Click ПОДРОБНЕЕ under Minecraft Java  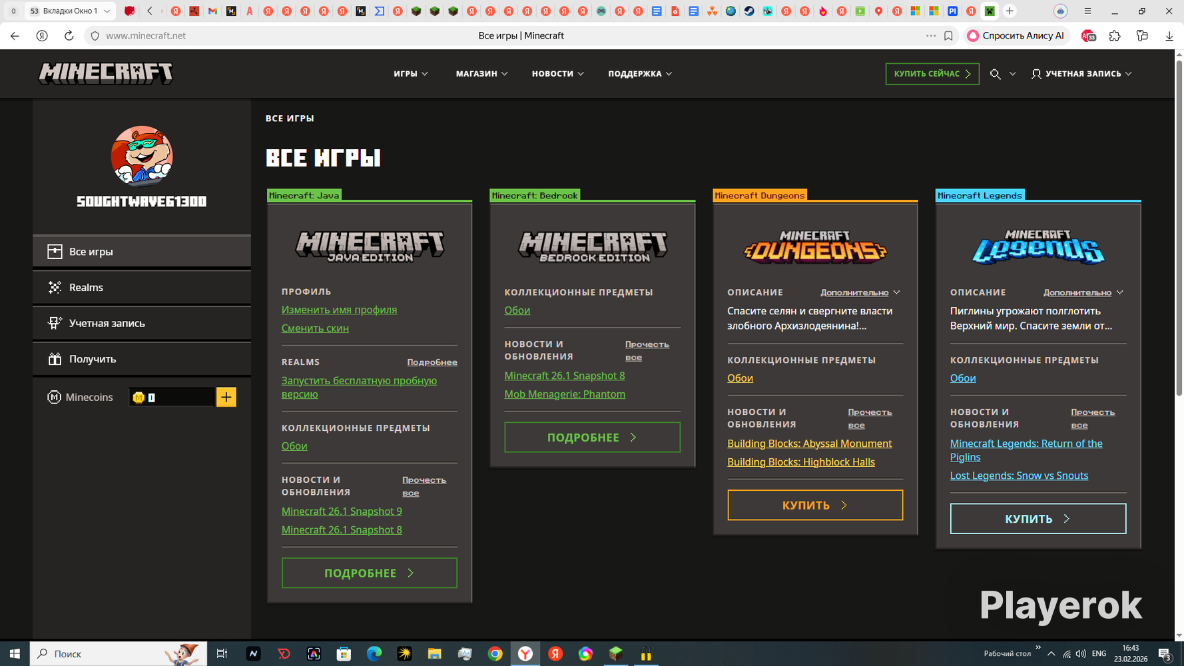370,573
